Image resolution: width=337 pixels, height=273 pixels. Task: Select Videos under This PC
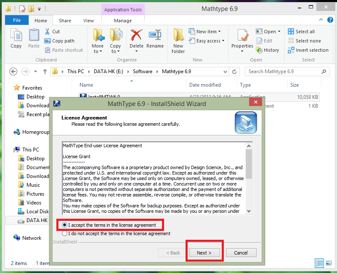[34, 203]
